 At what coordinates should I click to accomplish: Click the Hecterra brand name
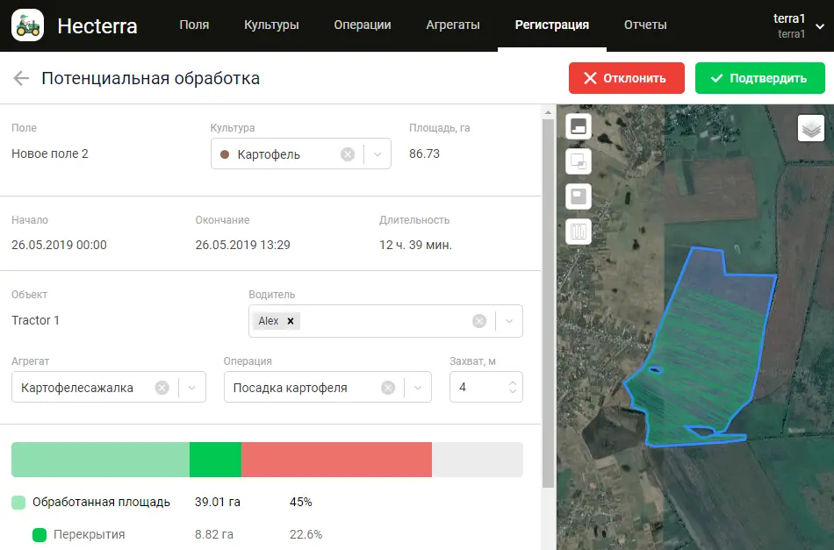(97, 26)
